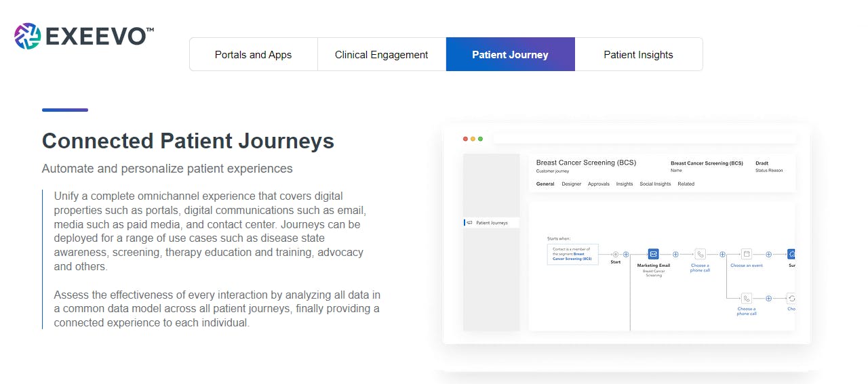Click the phone icon after Marketing Email
The image size is (868, 384).
click(701, 254)
